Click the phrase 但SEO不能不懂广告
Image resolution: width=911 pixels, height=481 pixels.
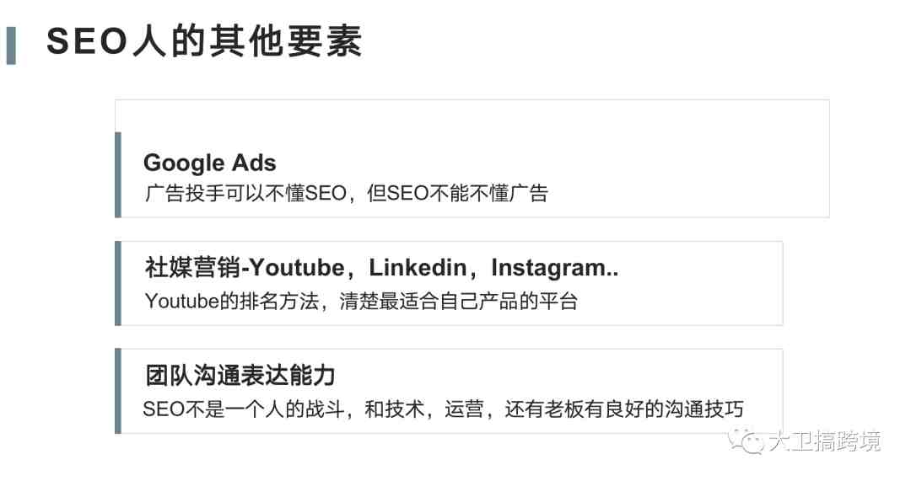click(458, 193)
